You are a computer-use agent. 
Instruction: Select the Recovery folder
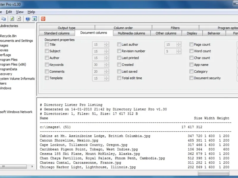(x=6, y=74)
